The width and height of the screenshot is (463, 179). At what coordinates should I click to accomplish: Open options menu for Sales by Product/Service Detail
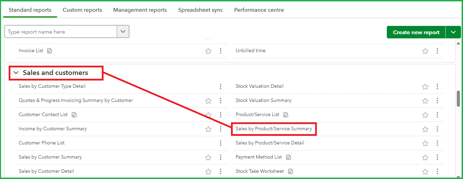(437, 143)
